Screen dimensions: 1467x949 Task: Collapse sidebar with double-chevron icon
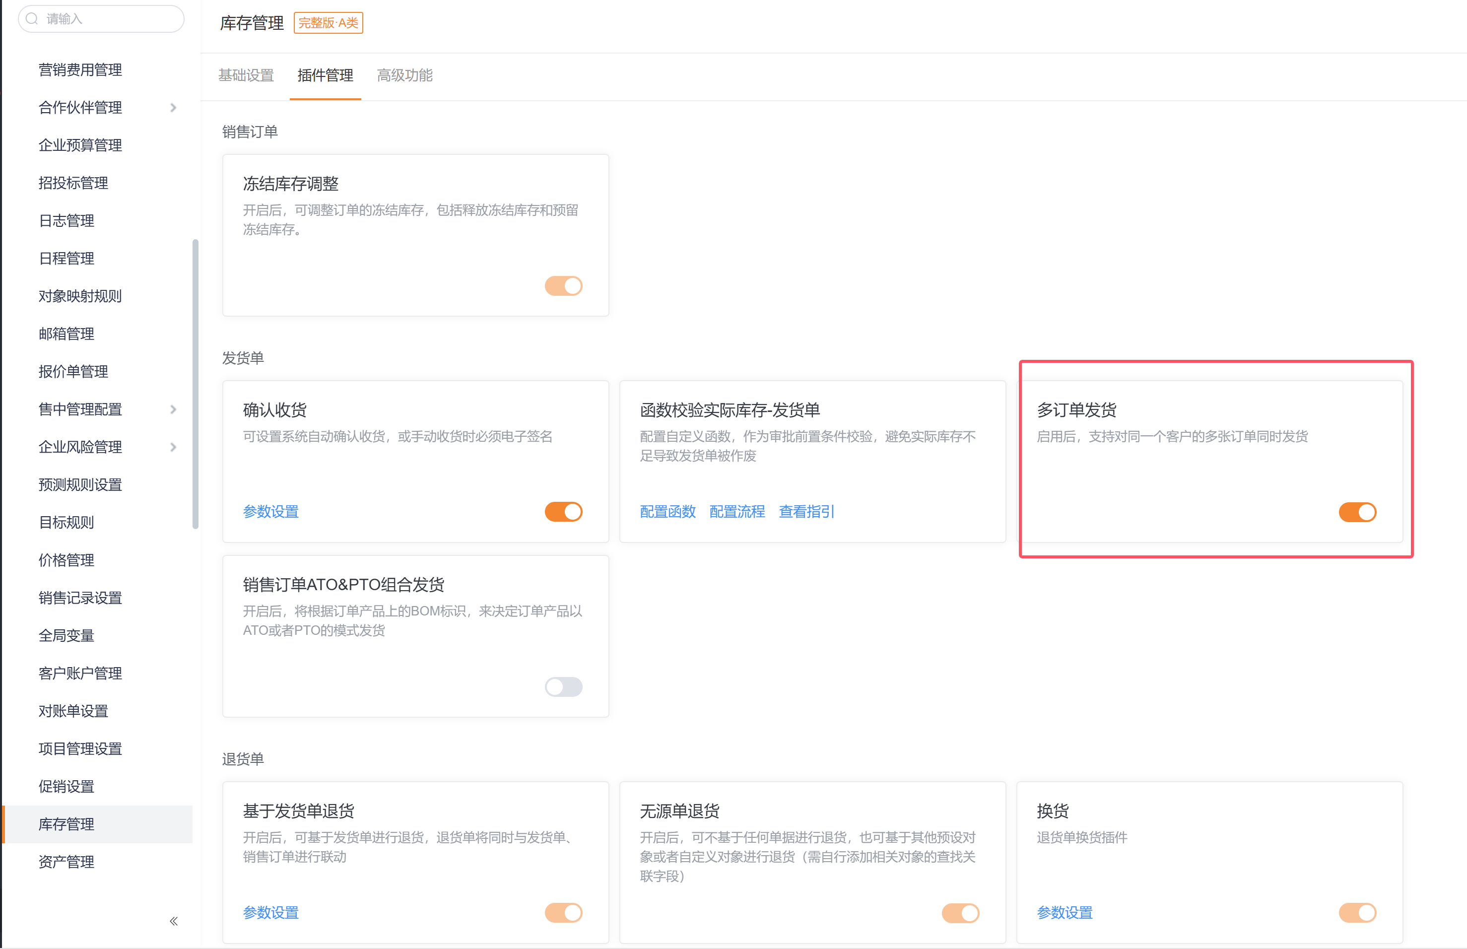pyautogui.click(x=174, y=921)
